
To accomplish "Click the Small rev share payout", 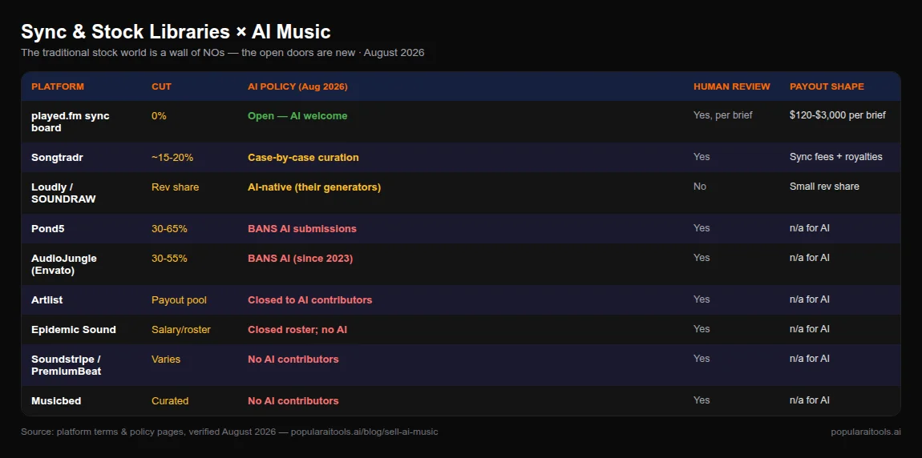I will point(824,186).
